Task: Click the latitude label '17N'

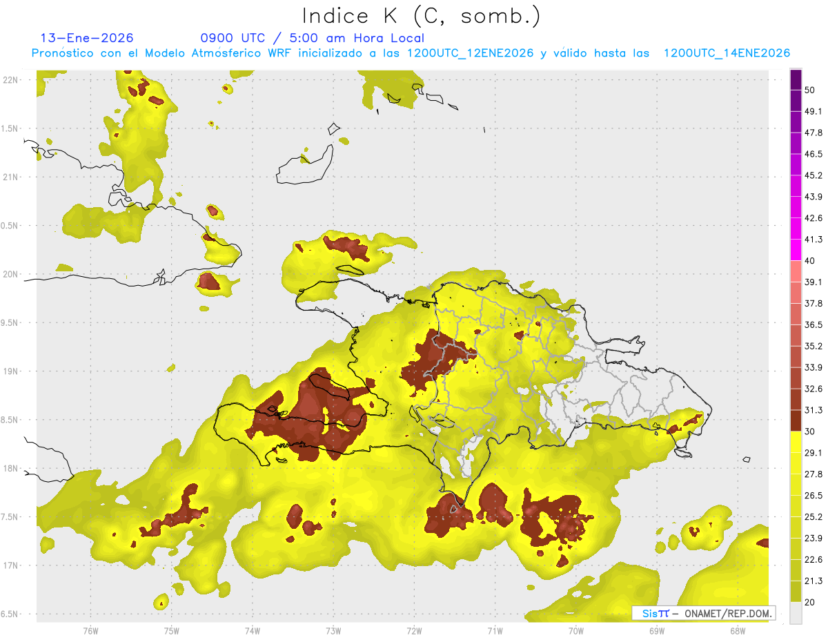Action: (x=10, y=565)
